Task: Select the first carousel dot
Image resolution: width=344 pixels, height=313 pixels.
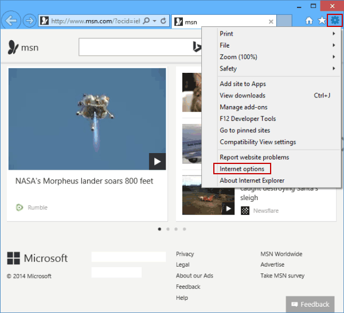Action: pyautogui.click(x=159, y=229)
